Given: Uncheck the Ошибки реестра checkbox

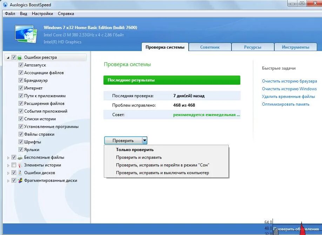Looking at the screenshot, I should pyautogui.click(x=14, y=57).
